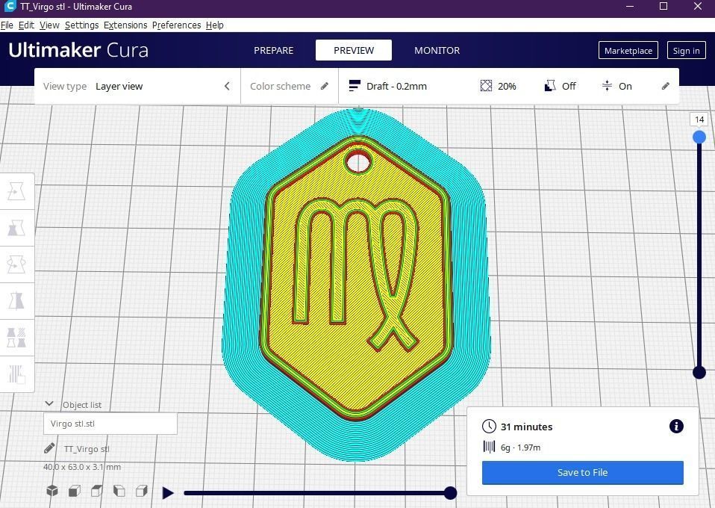Viewport: 715px width, 508px height.
Task: Select the Rotate tool in left toolbar
Action: tap(16, 264)
